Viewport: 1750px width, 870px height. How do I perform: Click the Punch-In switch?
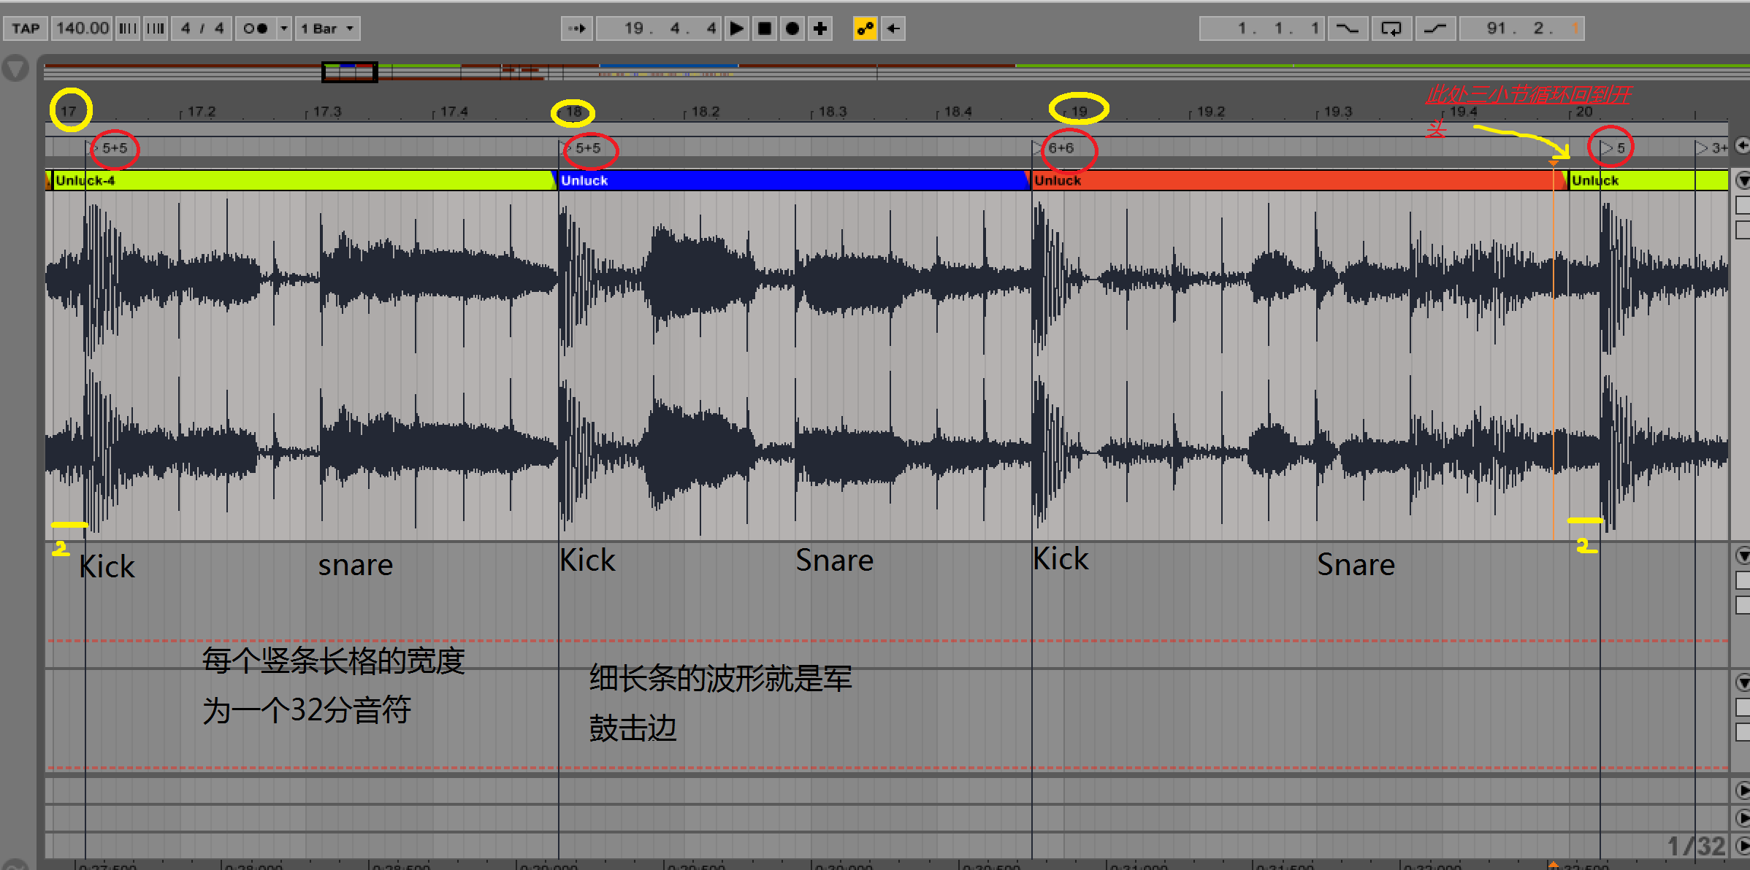pos(1347,28)
